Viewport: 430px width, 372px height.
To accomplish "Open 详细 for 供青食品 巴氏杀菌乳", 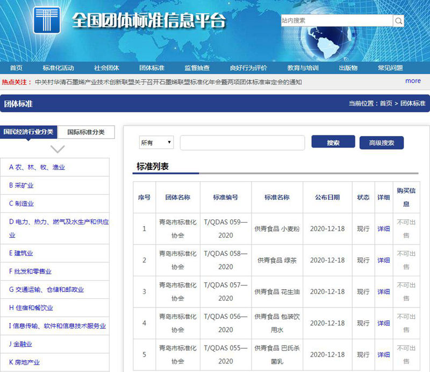I will click(384, 355).
